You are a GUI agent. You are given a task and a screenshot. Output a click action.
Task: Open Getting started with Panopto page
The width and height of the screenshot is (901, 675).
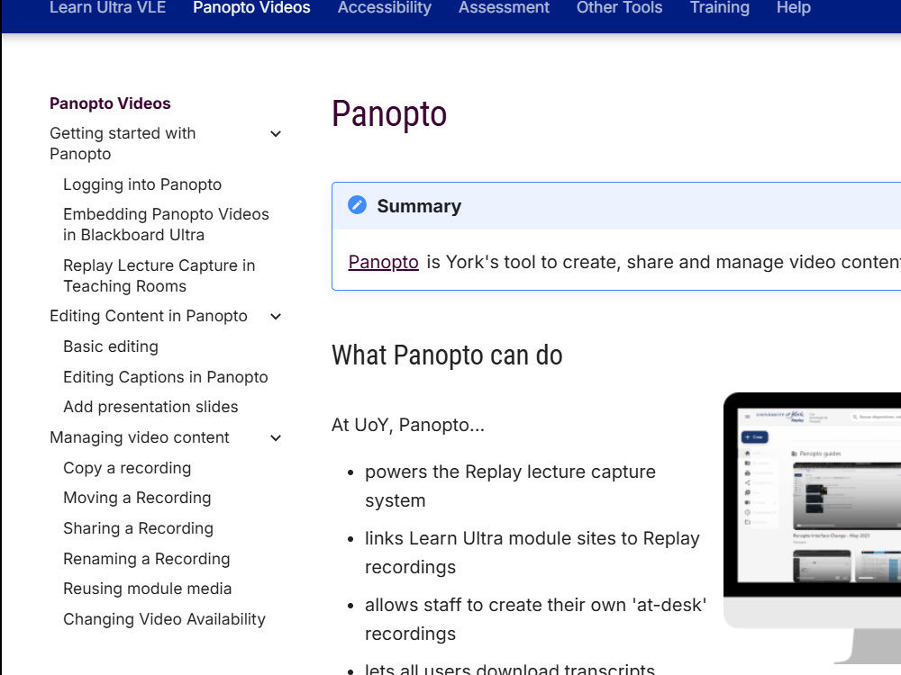pos(123,143)
